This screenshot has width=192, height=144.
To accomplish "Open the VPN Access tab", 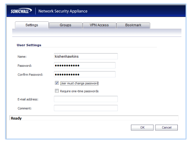I will point(99,25).
